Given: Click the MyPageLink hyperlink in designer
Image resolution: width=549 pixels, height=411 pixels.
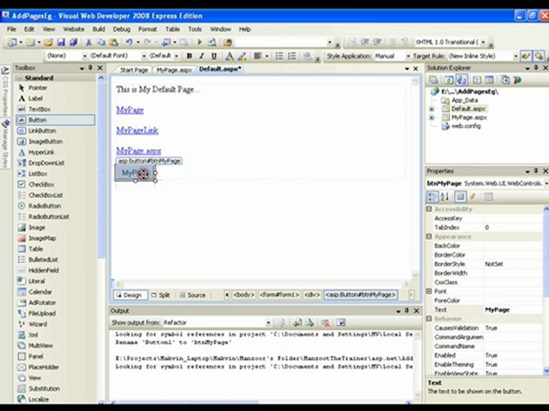Looking at the screenshot, I should [137, 130].
